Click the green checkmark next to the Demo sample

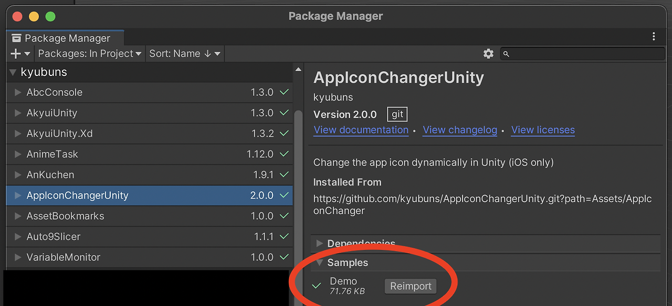coord(317,286)
